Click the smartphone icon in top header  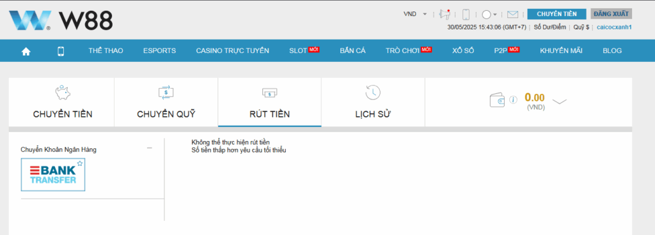click(466, 15)
